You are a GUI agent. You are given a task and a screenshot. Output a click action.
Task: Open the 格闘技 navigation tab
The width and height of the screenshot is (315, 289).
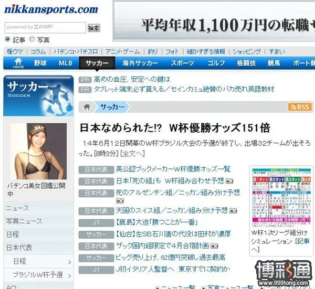click(x=246, y=63)
